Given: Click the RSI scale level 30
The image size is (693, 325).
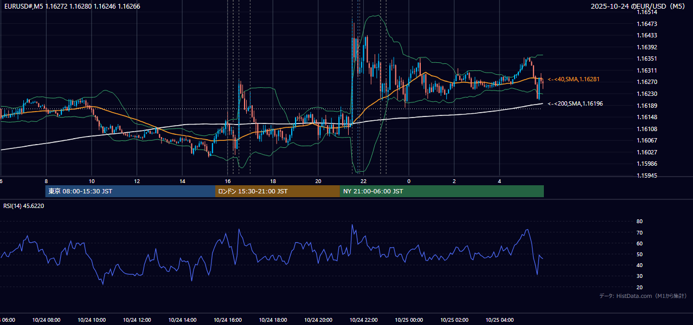Looking at the screenshot, I should coord(639,276).
